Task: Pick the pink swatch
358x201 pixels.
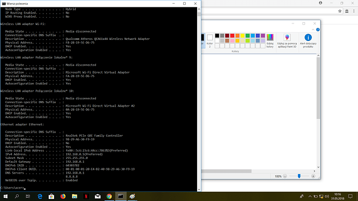Action: (232, 40)
